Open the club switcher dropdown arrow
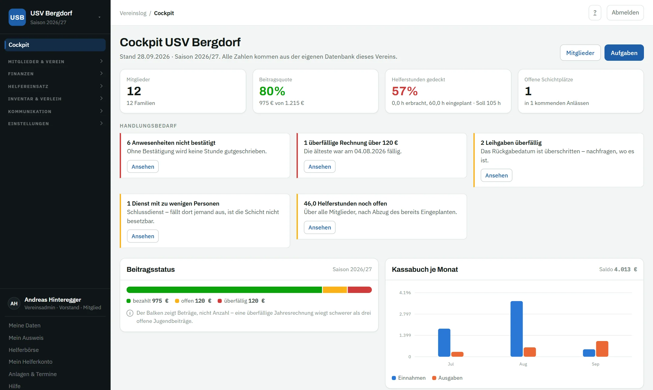Image resolution: width=653 pixels, height=390 pixels. [99, 17]
